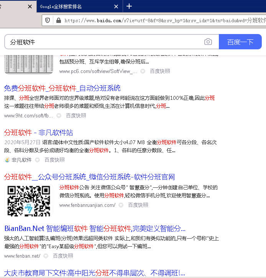The width and height of the screenshot is (266, 278).
Task: Open the pc6.com result thumbnail image
Action: point(29,65)
